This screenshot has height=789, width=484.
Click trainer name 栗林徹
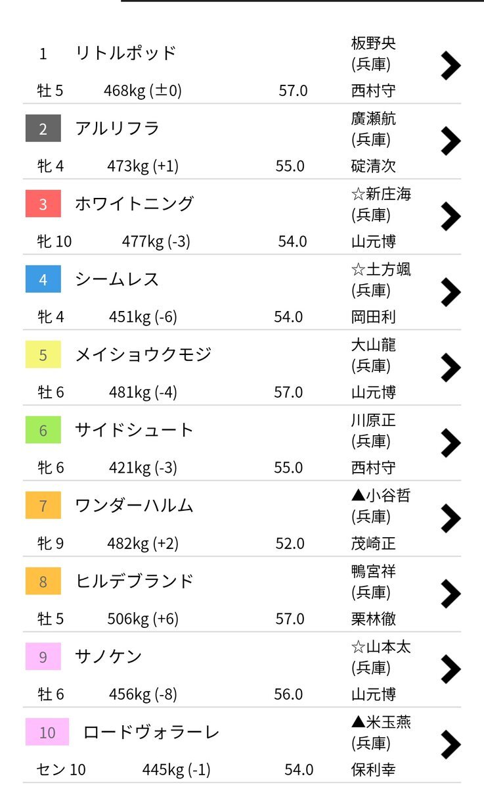tap(374, 619)
